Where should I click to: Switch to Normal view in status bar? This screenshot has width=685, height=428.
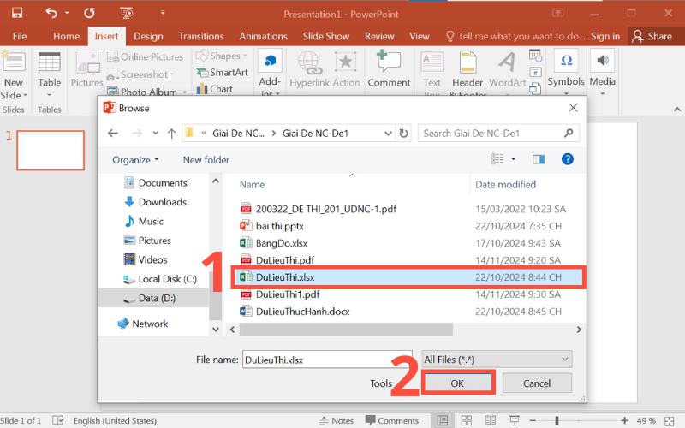(x=443, y=420)
